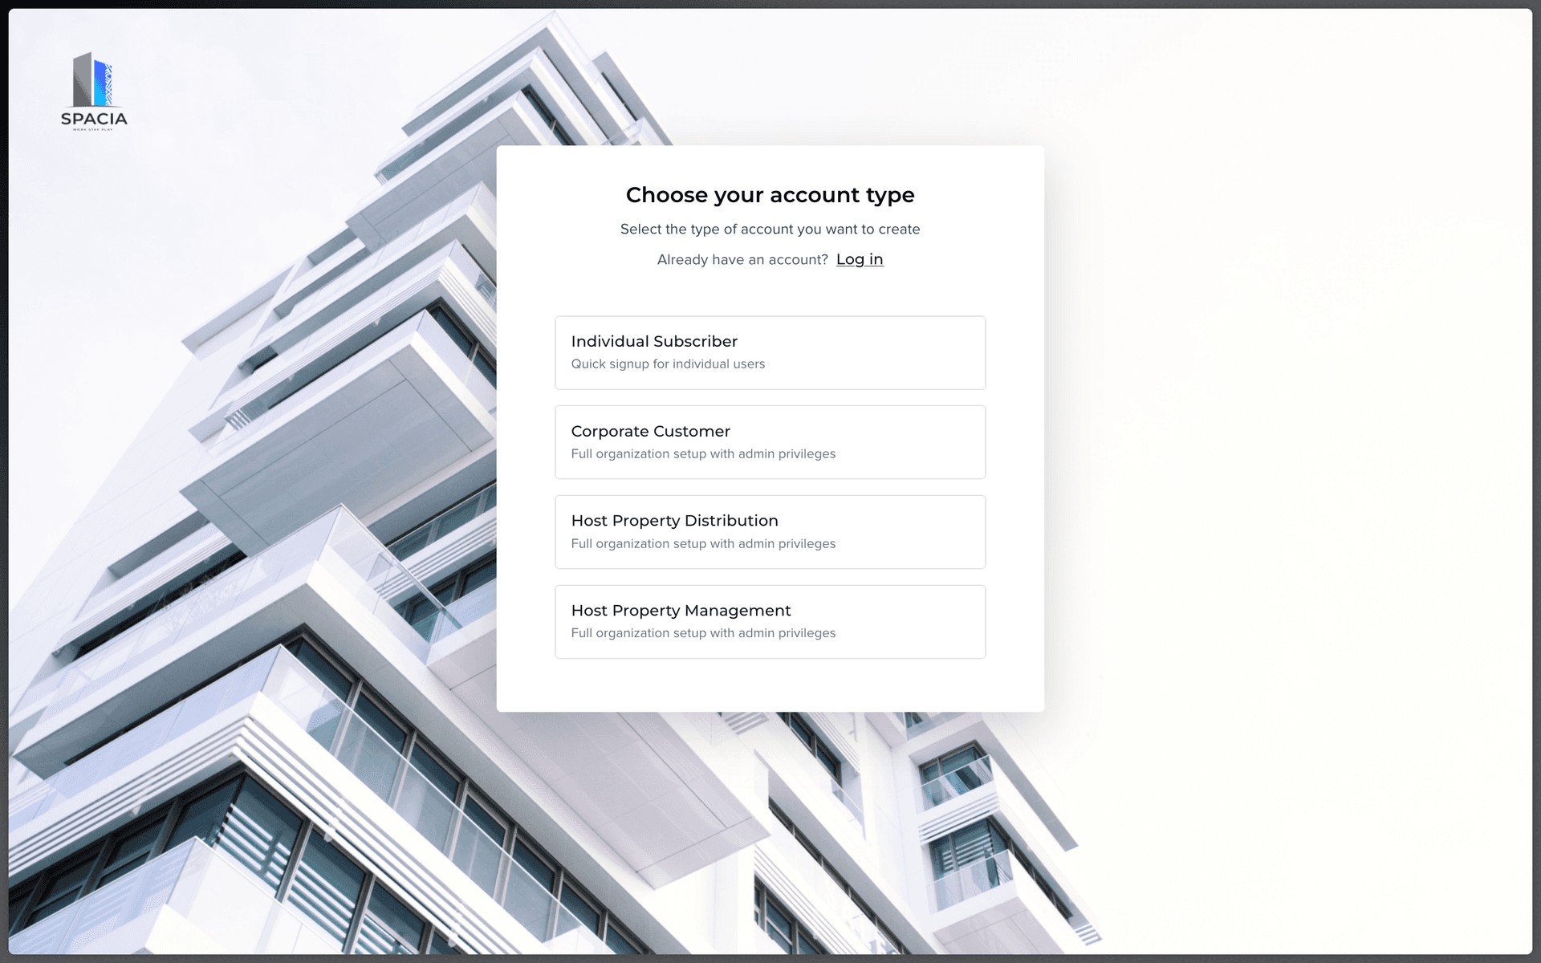Click the Host Property Management heading text

tap(681, 611)
